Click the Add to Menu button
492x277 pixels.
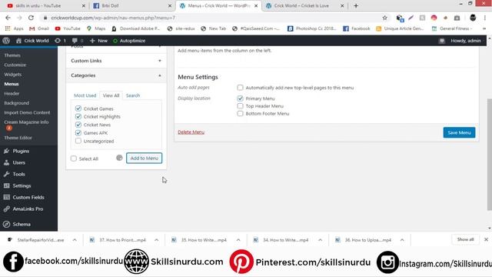(x=144, y=158)
